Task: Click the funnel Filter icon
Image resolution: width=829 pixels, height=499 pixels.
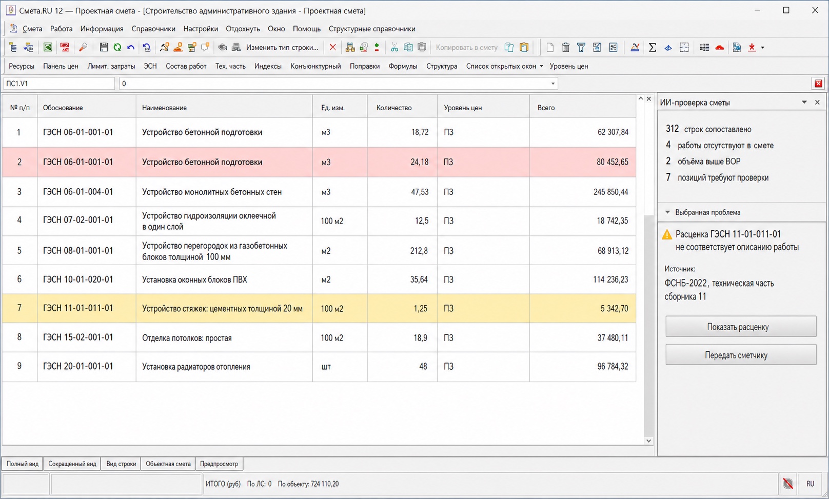Action: click(581, 47)
